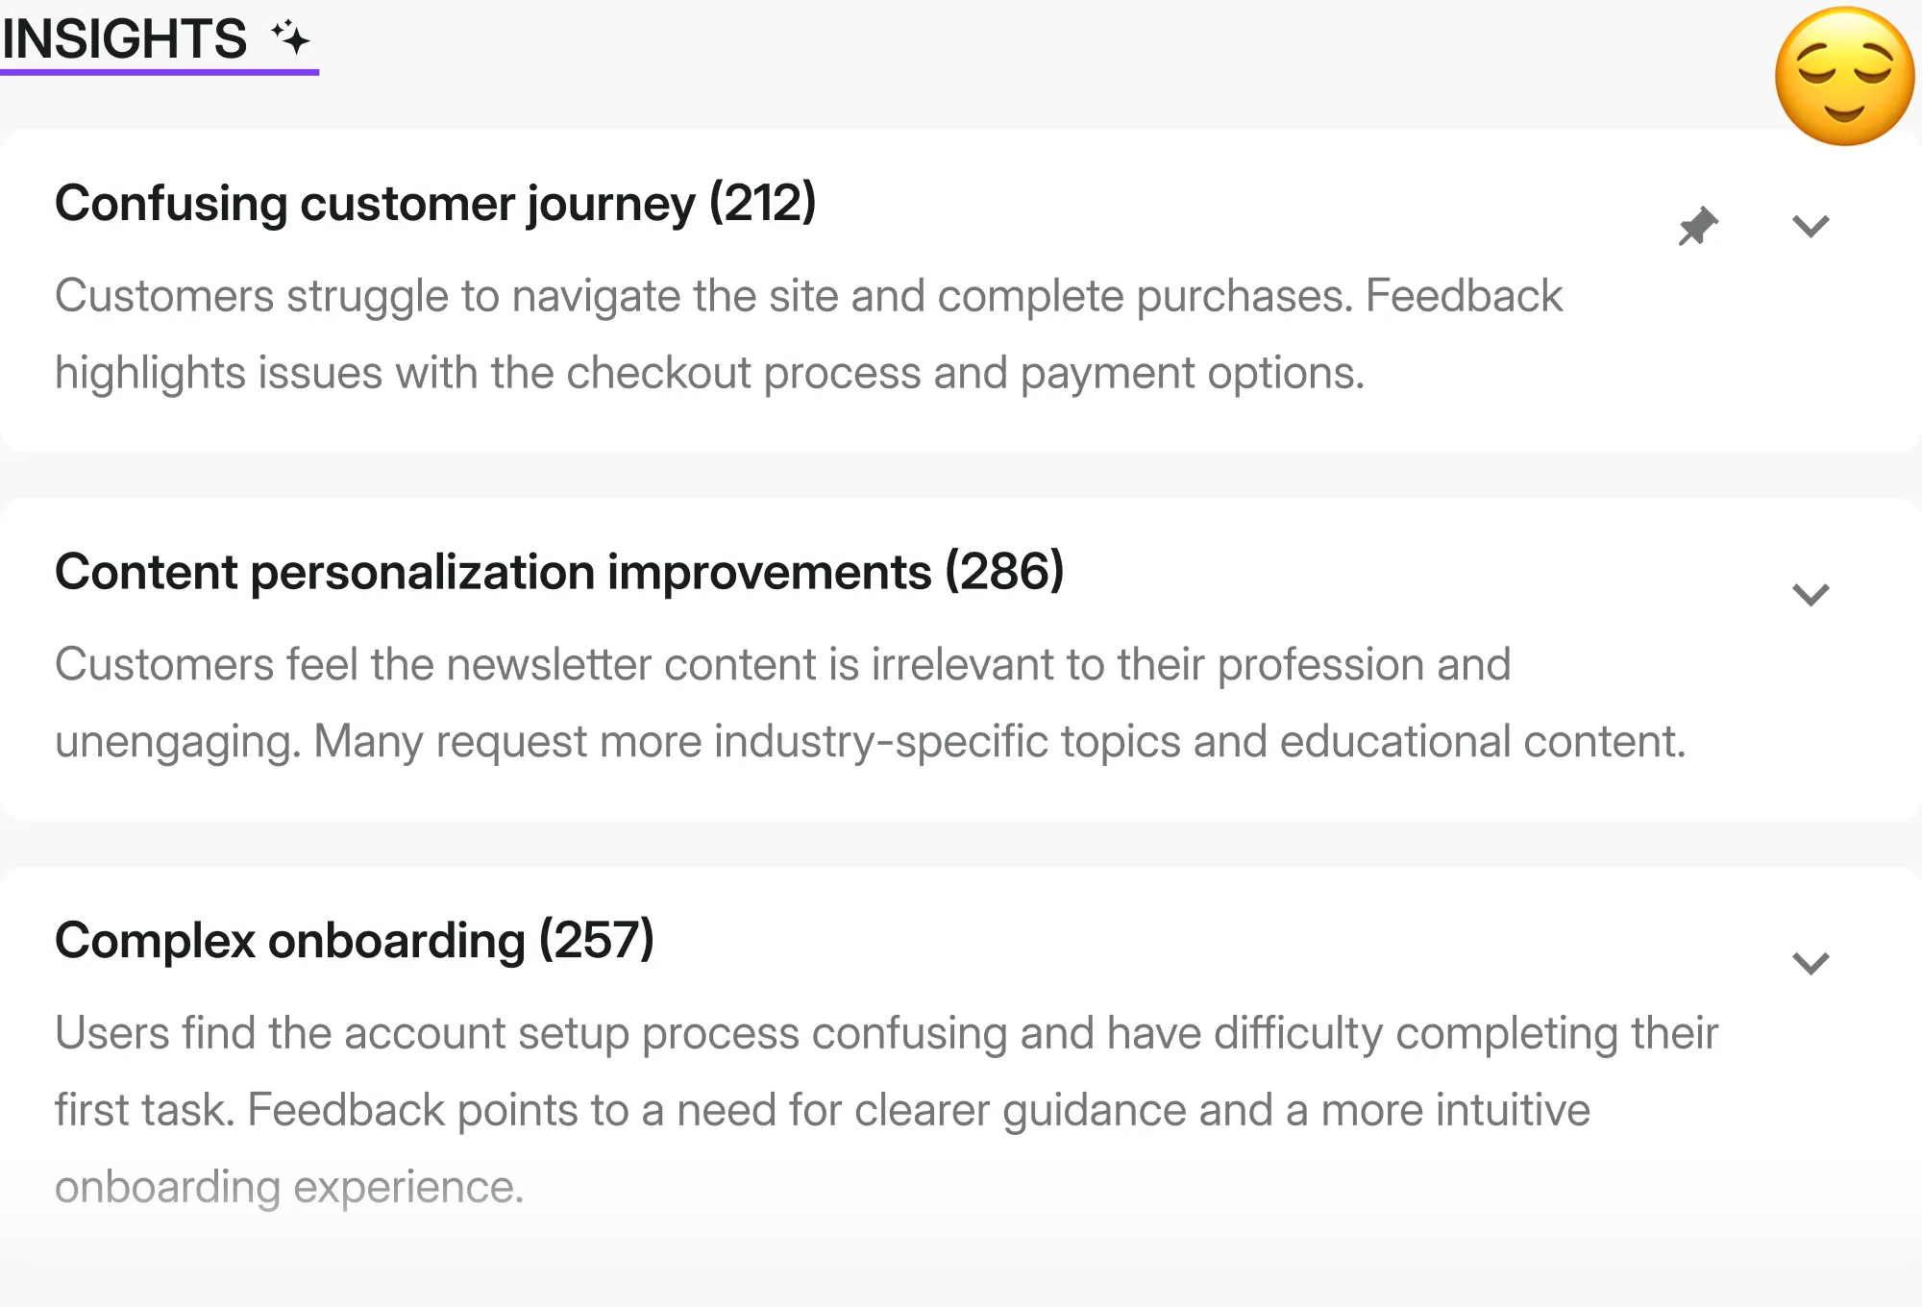Open the chevron dropdown on the bottom card
This screenshot has width=1922, height=1307.
(1811, 964)
